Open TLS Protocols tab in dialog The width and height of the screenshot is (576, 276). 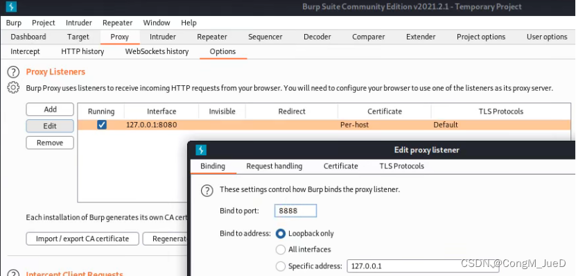click(x=401, y=166)
